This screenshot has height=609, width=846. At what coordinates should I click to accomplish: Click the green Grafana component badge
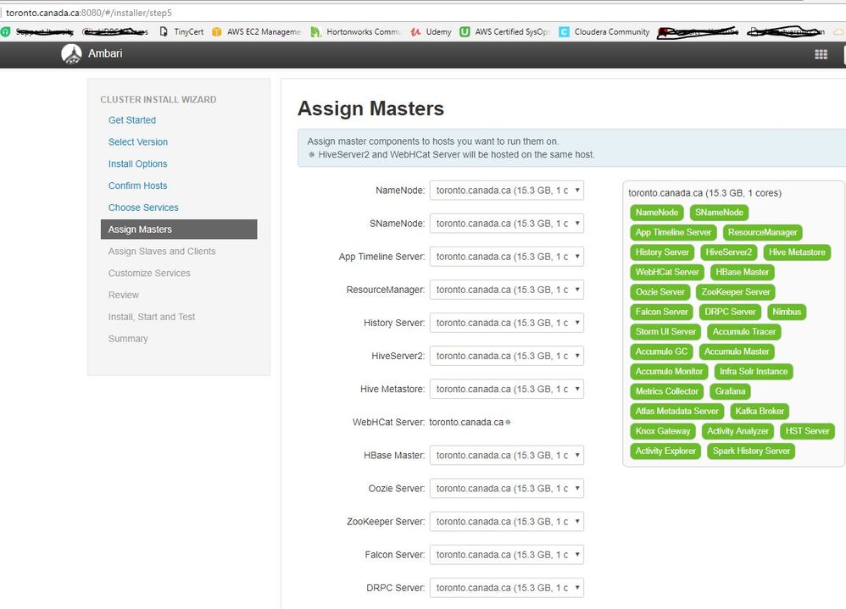click(x=730, y=391)
